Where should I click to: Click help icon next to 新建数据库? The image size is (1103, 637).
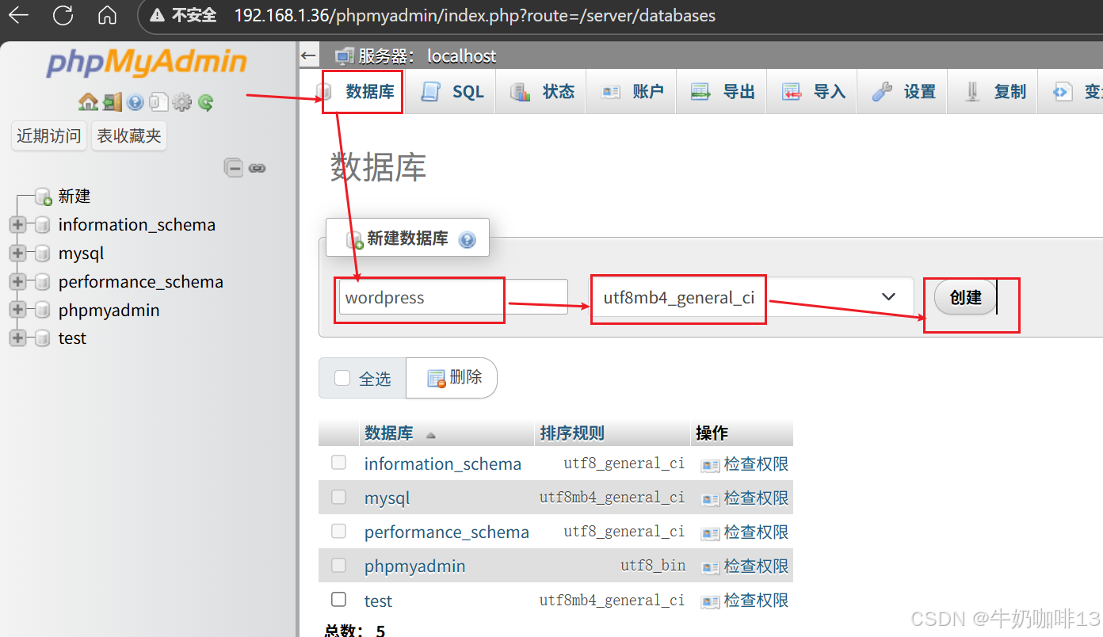point(468,239)
